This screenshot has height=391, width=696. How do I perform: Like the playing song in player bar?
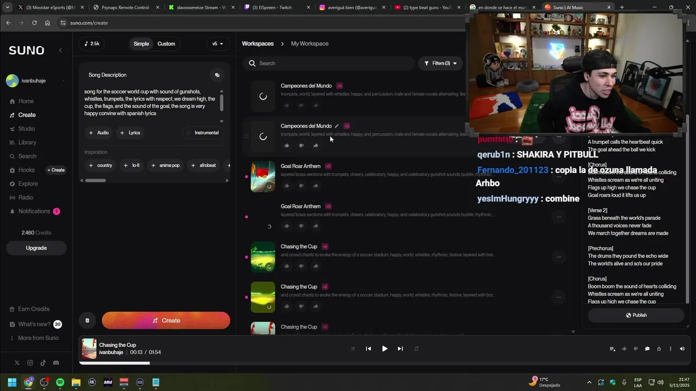click(x=624, y=349)
